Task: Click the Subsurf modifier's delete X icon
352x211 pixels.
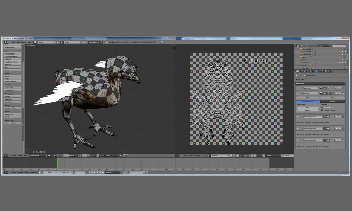Action: (344, 93)
